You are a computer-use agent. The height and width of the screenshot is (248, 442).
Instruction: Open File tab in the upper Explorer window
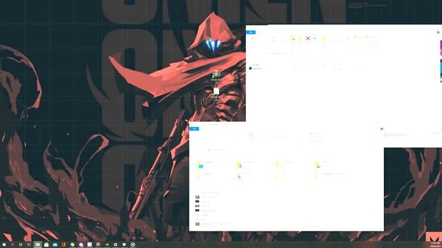click(251, 32)
